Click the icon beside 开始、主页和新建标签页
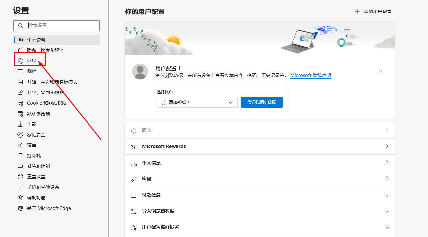 (20, 82)
